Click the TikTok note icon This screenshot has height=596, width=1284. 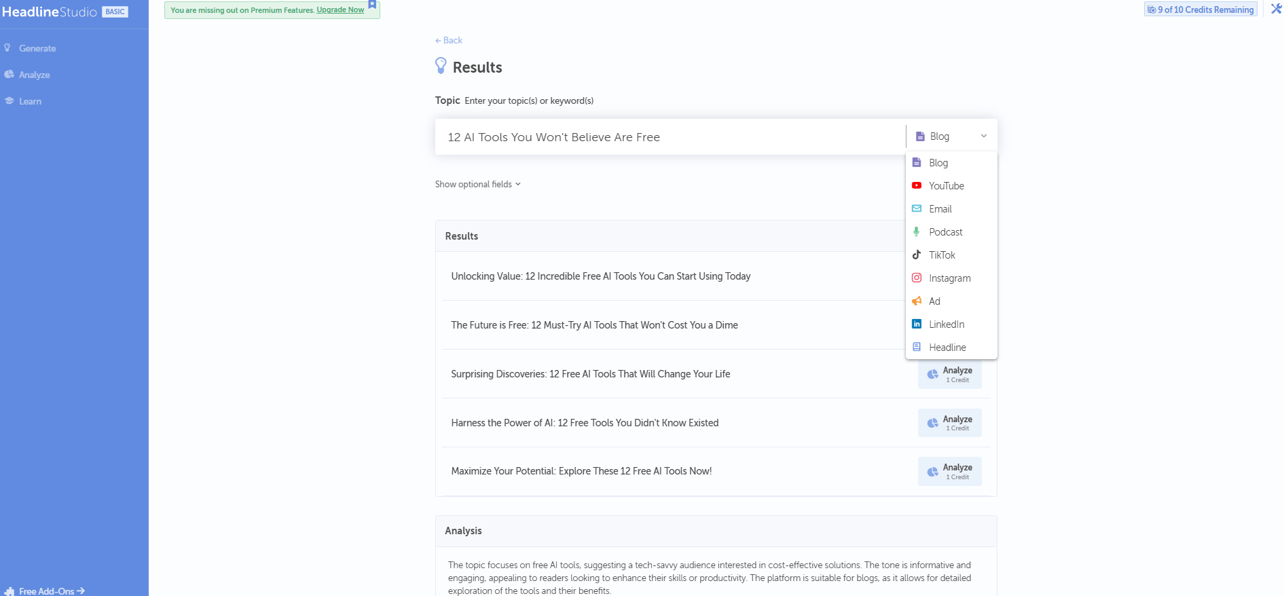pos(917,255)
